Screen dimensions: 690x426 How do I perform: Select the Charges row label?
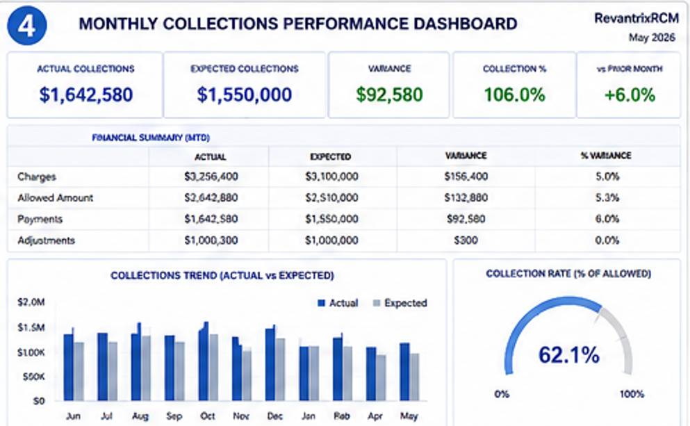point(37,177)
